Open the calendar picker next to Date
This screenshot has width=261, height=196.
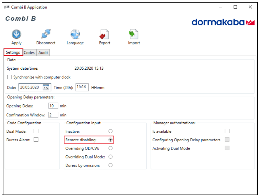click(46, 87)
